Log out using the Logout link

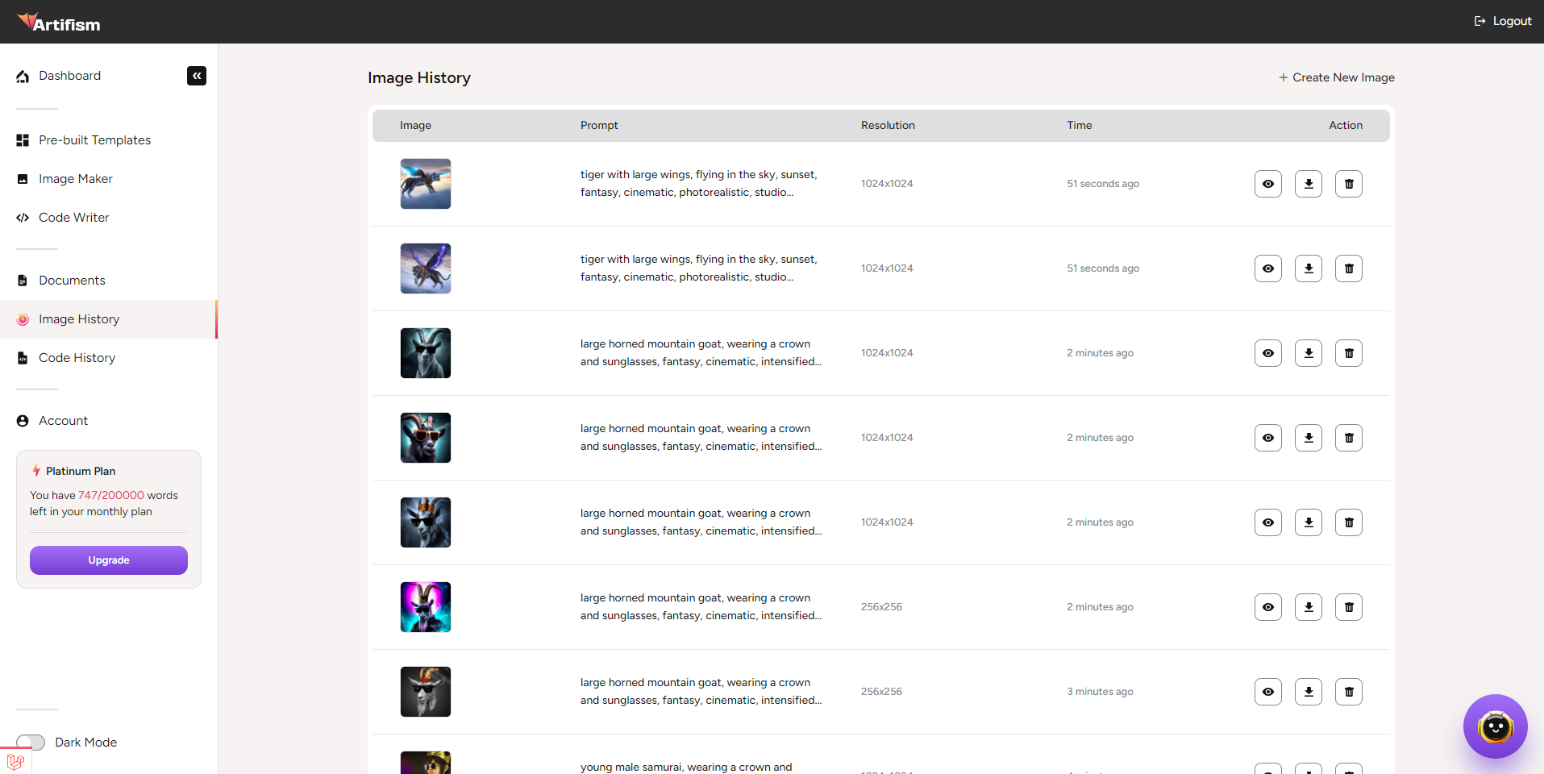[x=1503, y=21]
